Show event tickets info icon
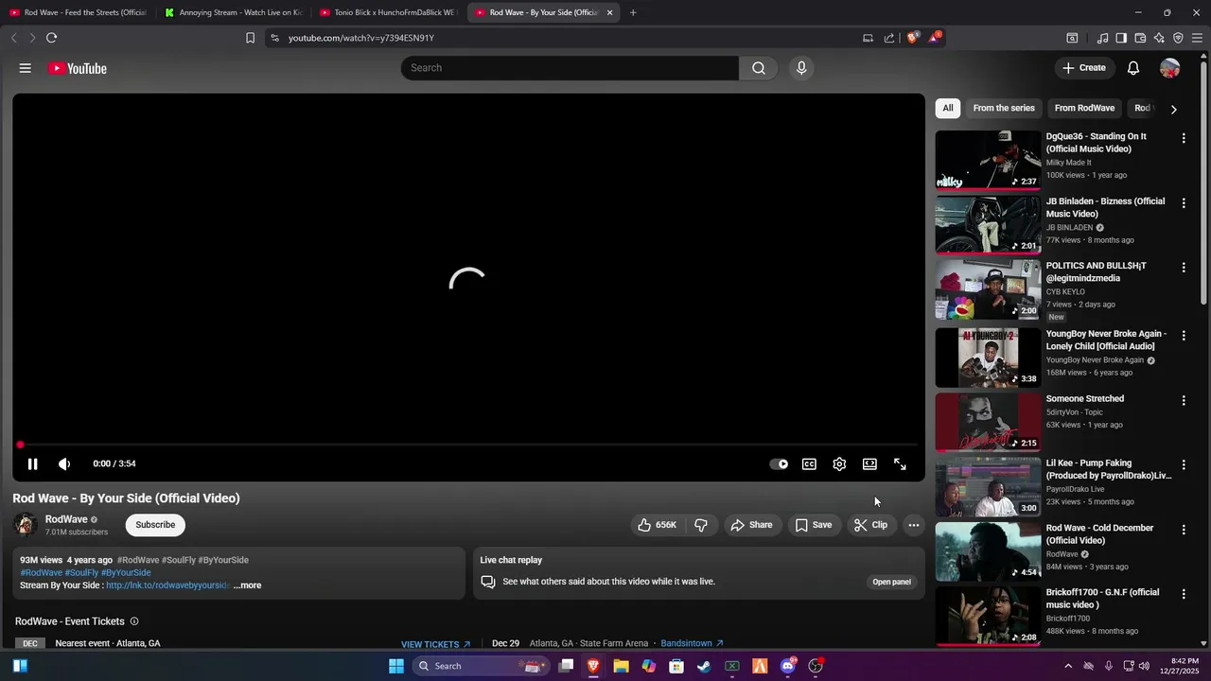 [x=134, y=621]
